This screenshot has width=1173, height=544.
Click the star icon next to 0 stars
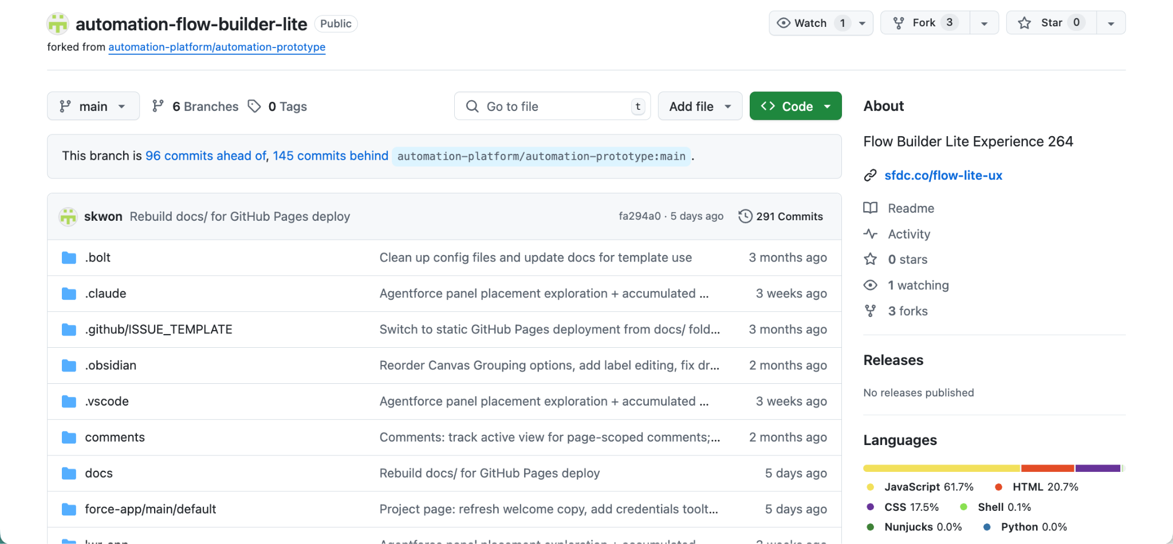870,259
